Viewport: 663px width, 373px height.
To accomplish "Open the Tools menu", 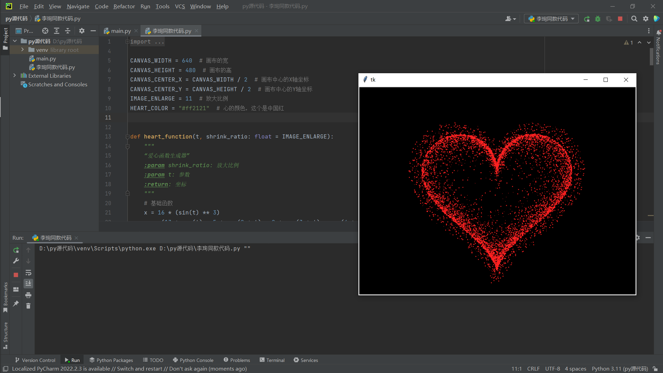I will pos(162,6).
